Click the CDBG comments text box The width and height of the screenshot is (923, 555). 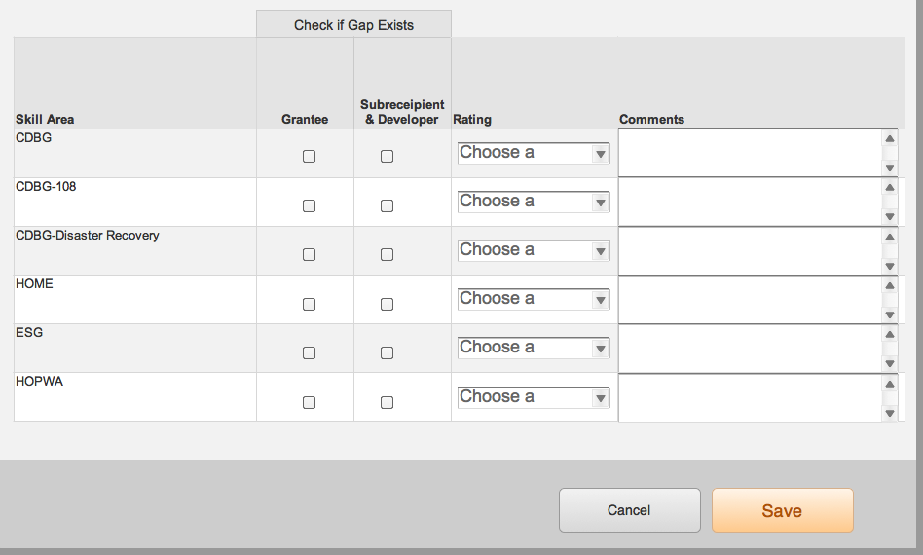click(750, 153)
